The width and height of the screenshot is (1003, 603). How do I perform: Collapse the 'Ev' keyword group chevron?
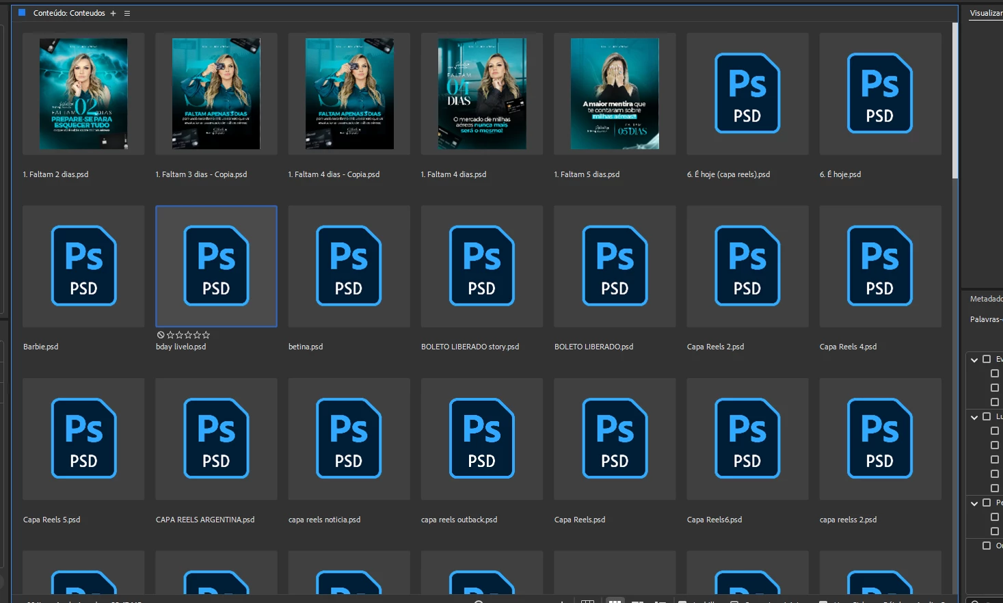(x=974, y=360)
